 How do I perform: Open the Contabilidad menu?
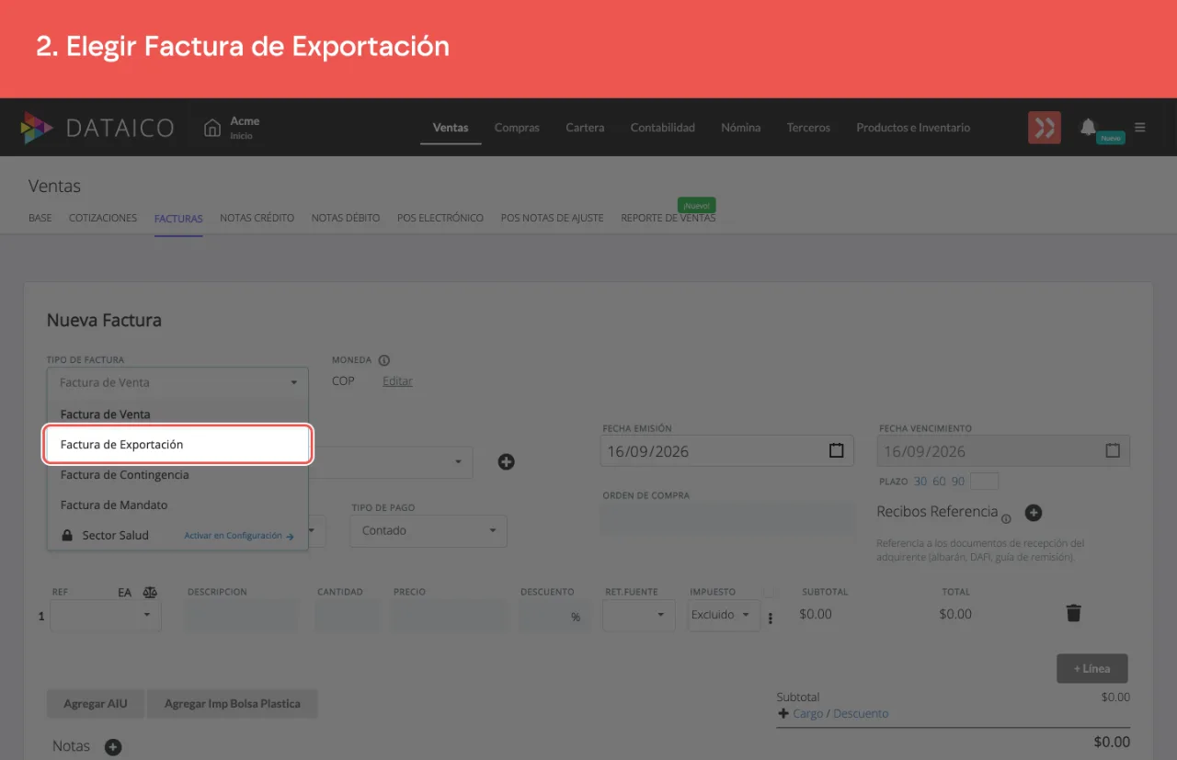(663, 128)
